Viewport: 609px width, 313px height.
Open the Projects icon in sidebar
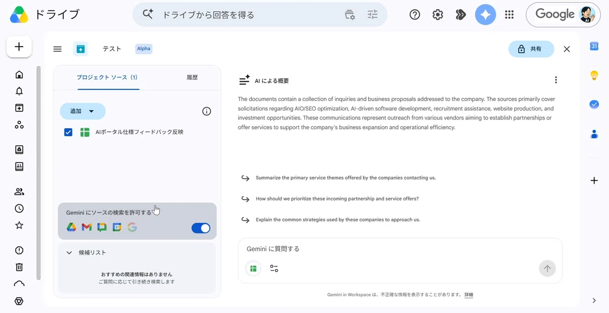pyautogui.click(x=19, y=108)
